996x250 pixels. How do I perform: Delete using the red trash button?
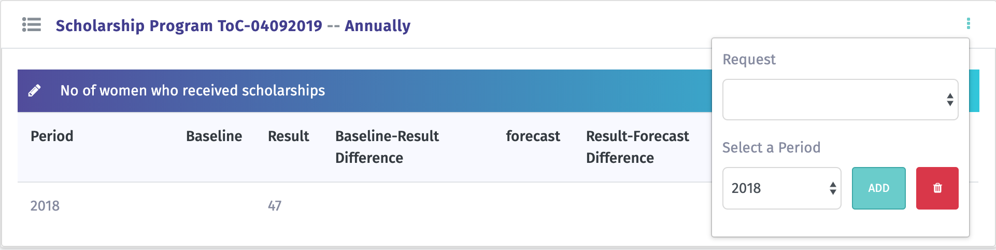point(937,188)
